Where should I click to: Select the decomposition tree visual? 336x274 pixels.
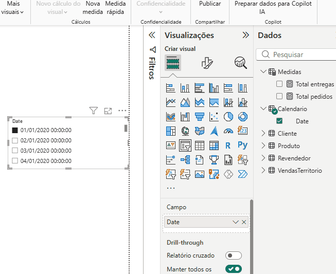pos(185,160)
